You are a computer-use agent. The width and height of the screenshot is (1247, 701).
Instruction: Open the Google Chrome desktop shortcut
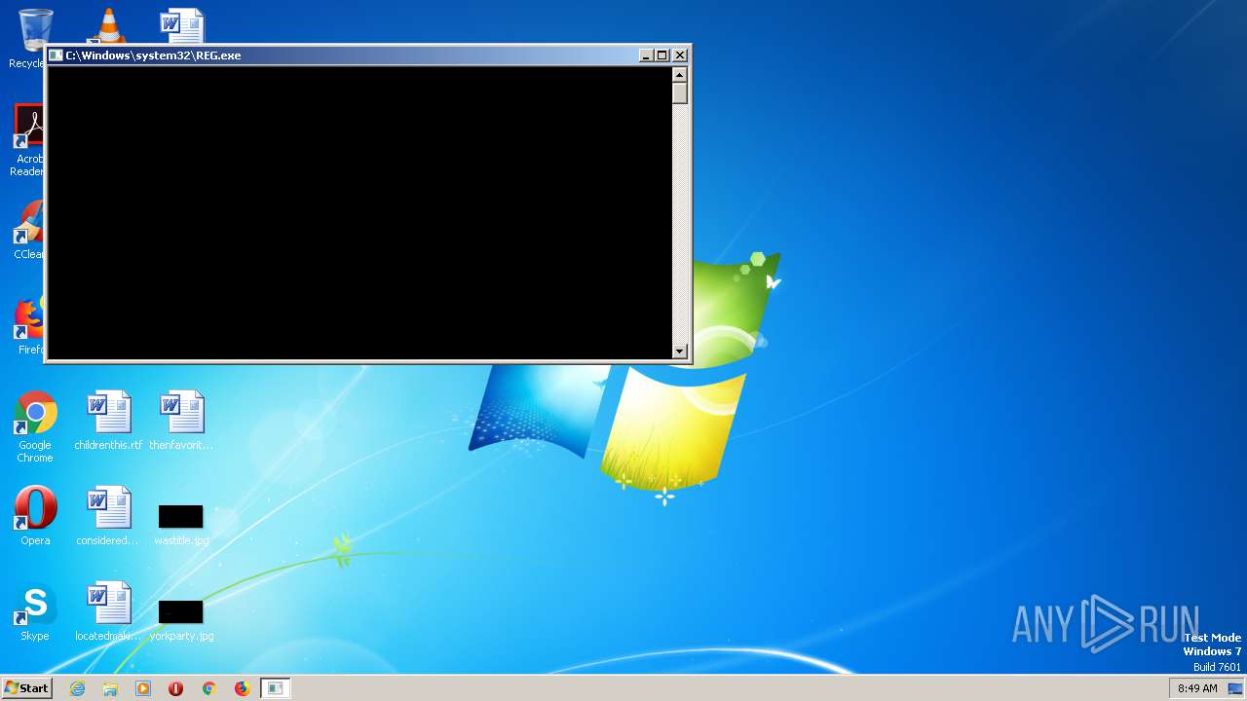tap(35, 426)
